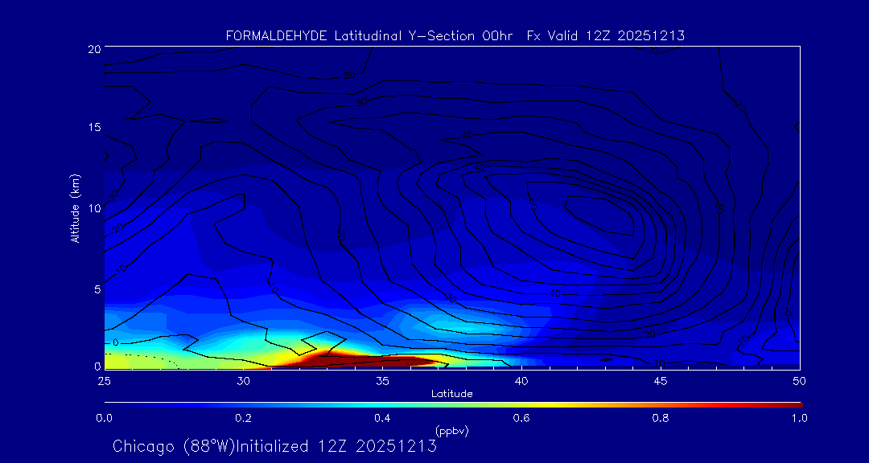869x463 pixels.
Task: Click the FORMALDEHYDE Latitudinal Y-Section plot title
Action: pyautogui.click(x=455, y=36)
